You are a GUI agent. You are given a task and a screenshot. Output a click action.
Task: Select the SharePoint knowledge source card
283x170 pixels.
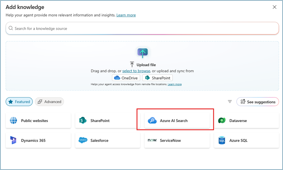pyautogui.click(x=108, y=121)
